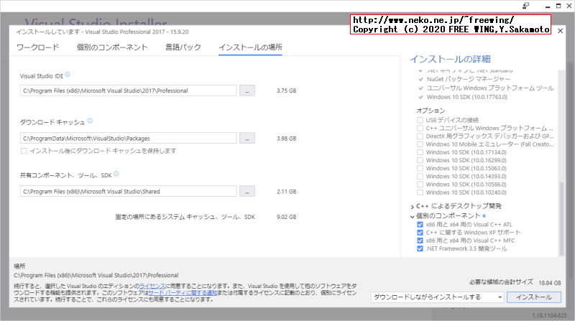Switch to the 言語パック tab
The height and width of the screenshot is (321, 575).
click(x=183, y=47)
